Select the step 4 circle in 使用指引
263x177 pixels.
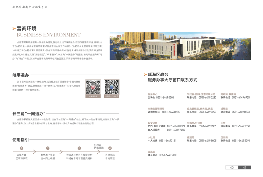[x=110, y=148]
